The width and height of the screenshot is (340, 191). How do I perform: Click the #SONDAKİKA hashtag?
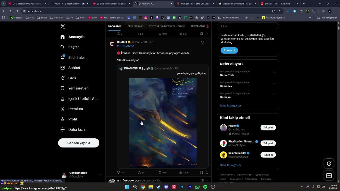125,46
